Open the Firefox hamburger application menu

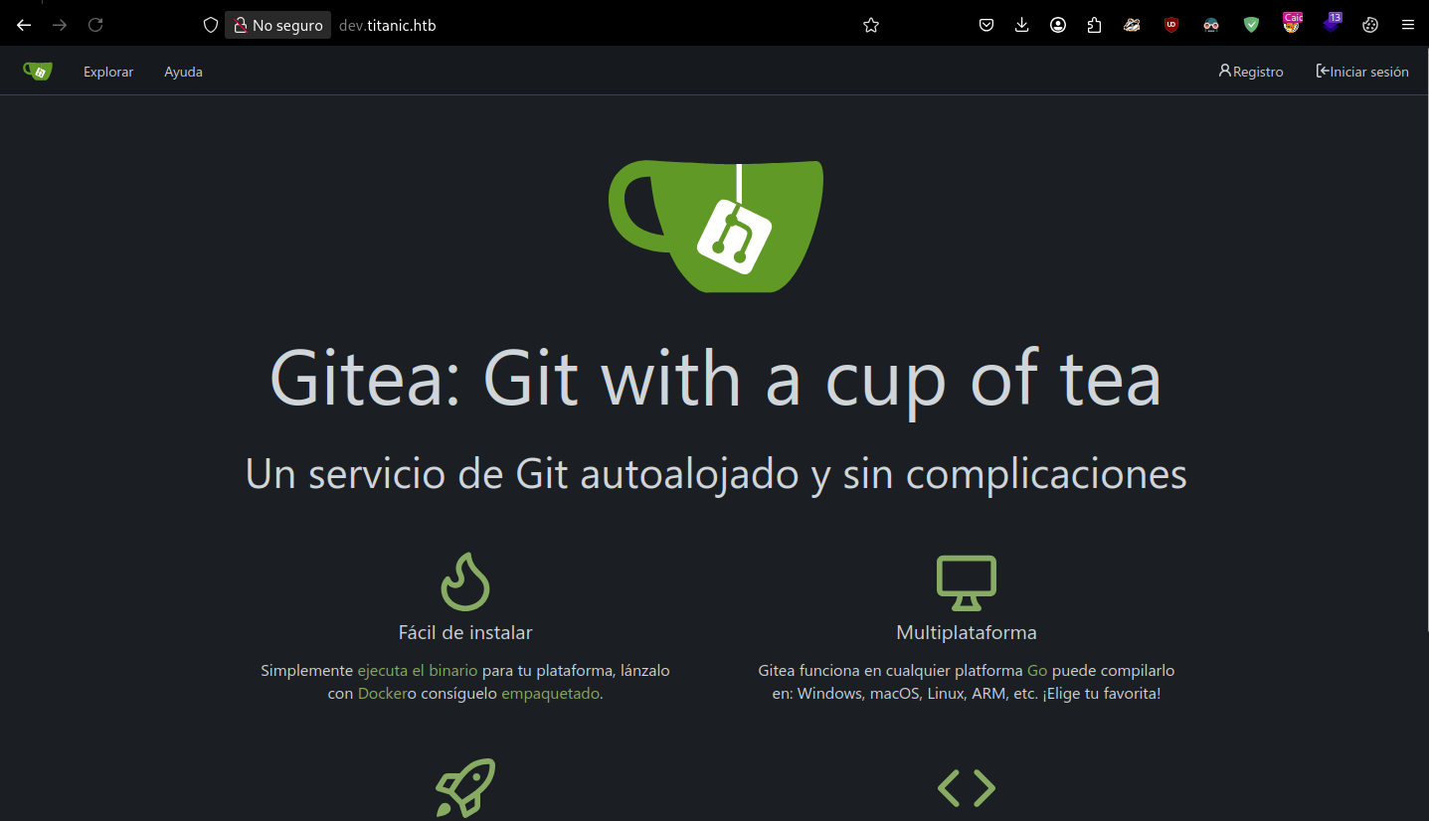pyautogui.click(x=1408, y=26)
